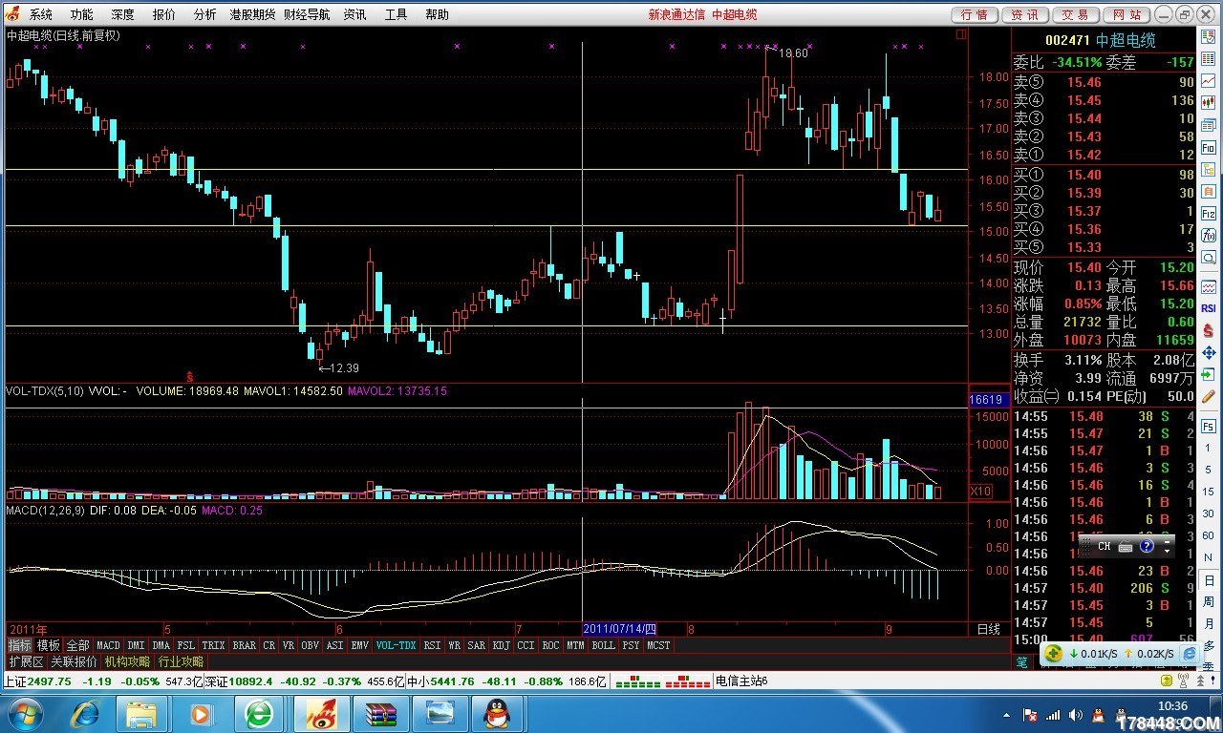Click the magnifier search icon in sidebar
1223x733 pixels.
1209,258
